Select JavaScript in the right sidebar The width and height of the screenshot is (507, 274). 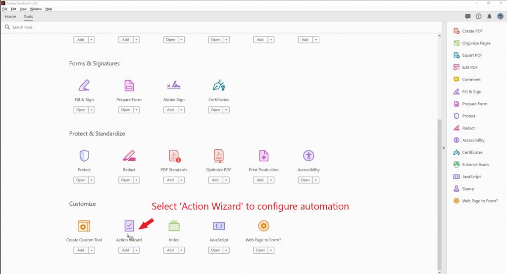click(x=467, y=177)
